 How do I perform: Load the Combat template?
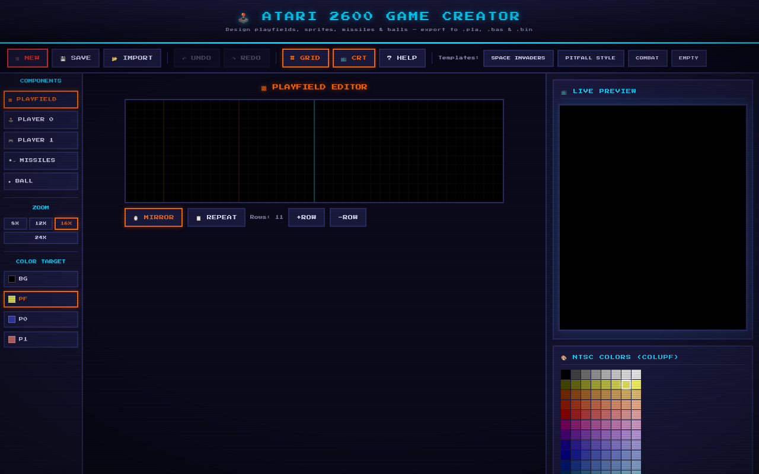tap(648, 58)
